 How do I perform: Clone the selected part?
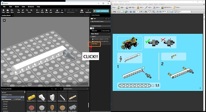pos(47,11)
